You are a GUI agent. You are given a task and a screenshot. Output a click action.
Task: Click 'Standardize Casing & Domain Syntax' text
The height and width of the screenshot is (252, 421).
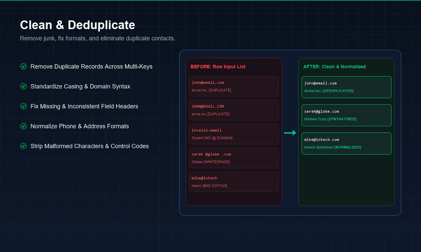click(80, 87)
